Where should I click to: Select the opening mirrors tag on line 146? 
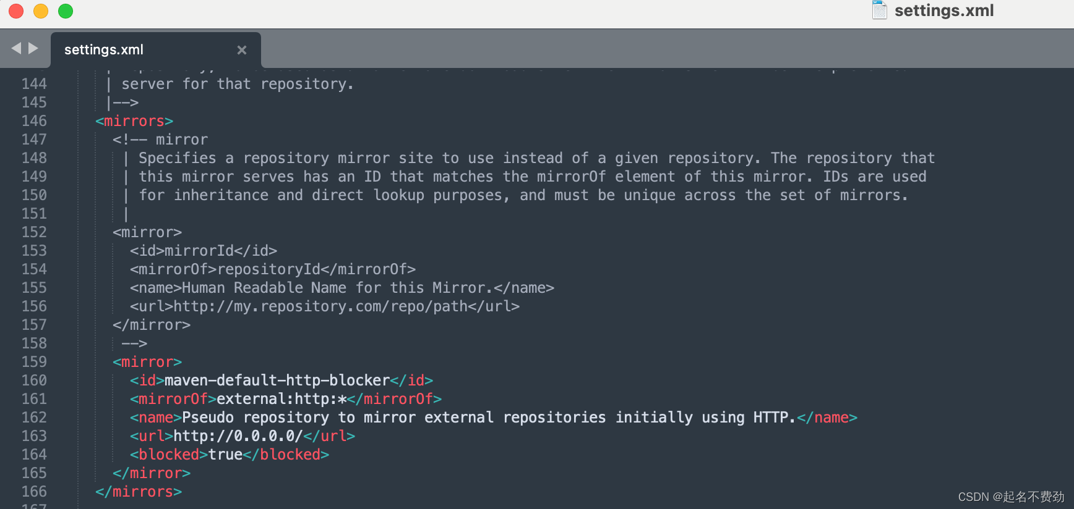tap(134, 121)
